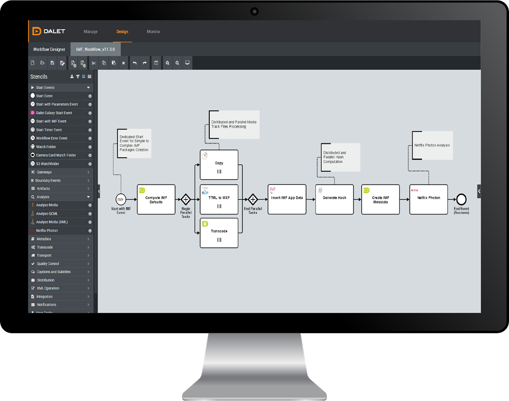The image size is (509, 401).
Task: Open the Workflow Designer tab
Action: coord(49,49)
